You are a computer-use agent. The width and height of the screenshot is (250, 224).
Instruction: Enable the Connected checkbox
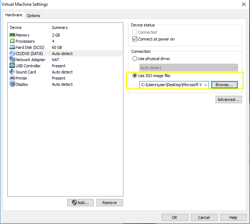[135, 32]
